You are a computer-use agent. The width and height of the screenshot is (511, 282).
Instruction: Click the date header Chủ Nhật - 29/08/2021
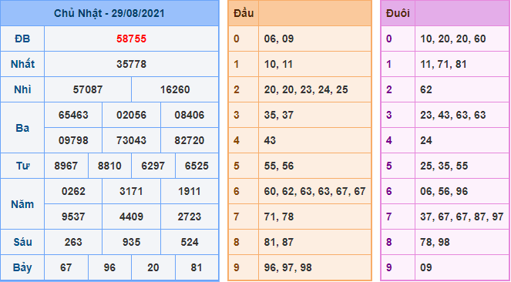coord(109,14)
